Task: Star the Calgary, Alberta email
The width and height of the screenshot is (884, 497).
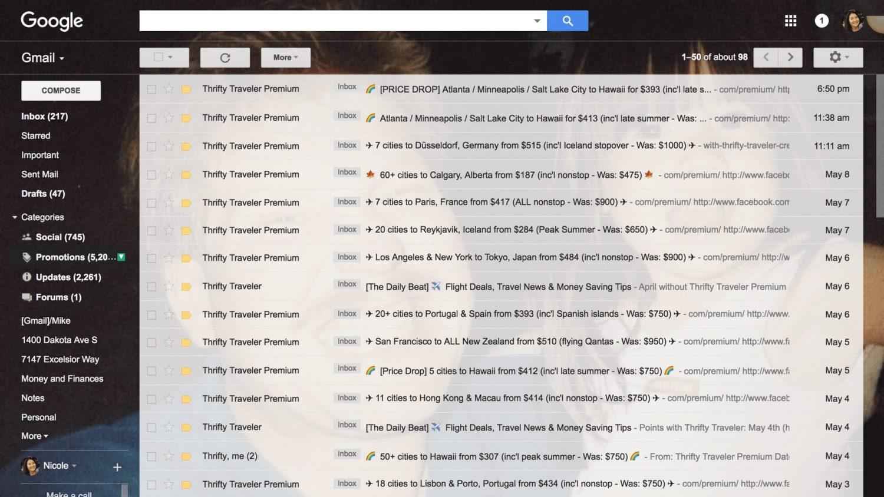Action: [169, 174]
